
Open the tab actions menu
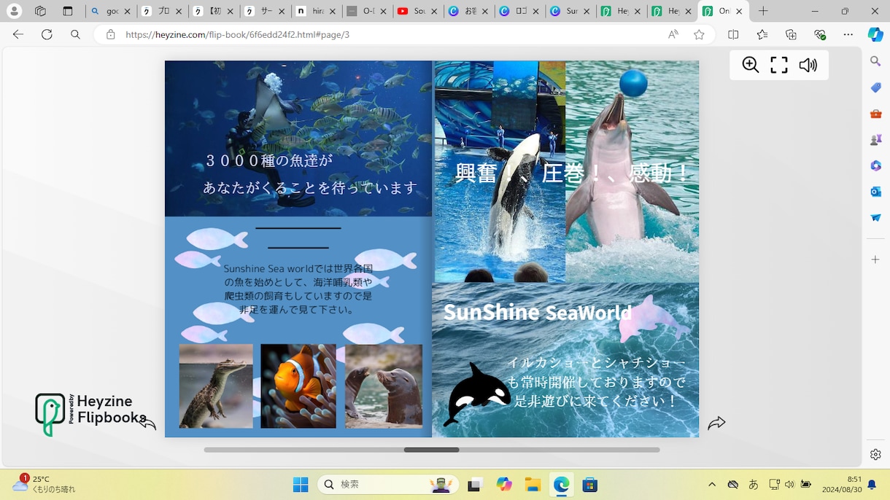point(68,12)
